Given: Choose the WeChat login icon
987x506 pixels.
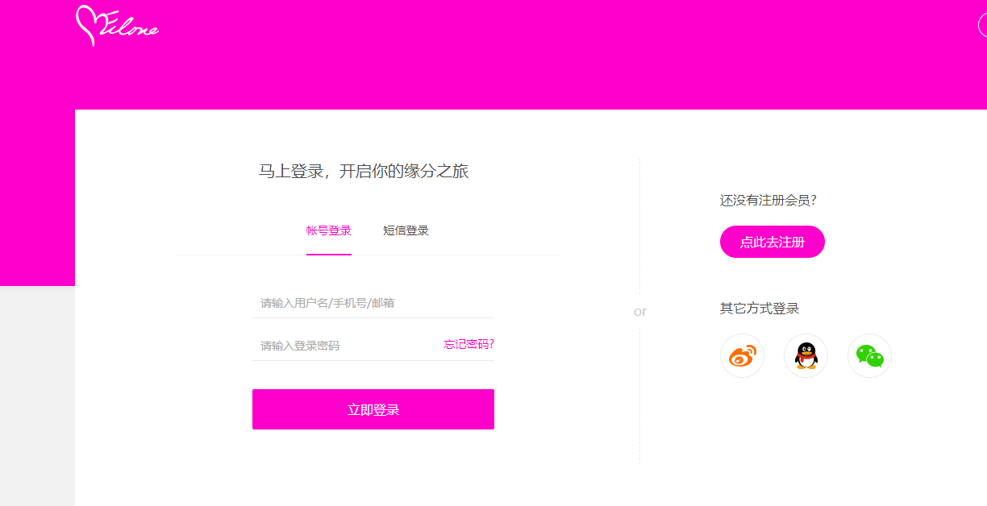Looking at the screenshot, I should pos(869,355).
